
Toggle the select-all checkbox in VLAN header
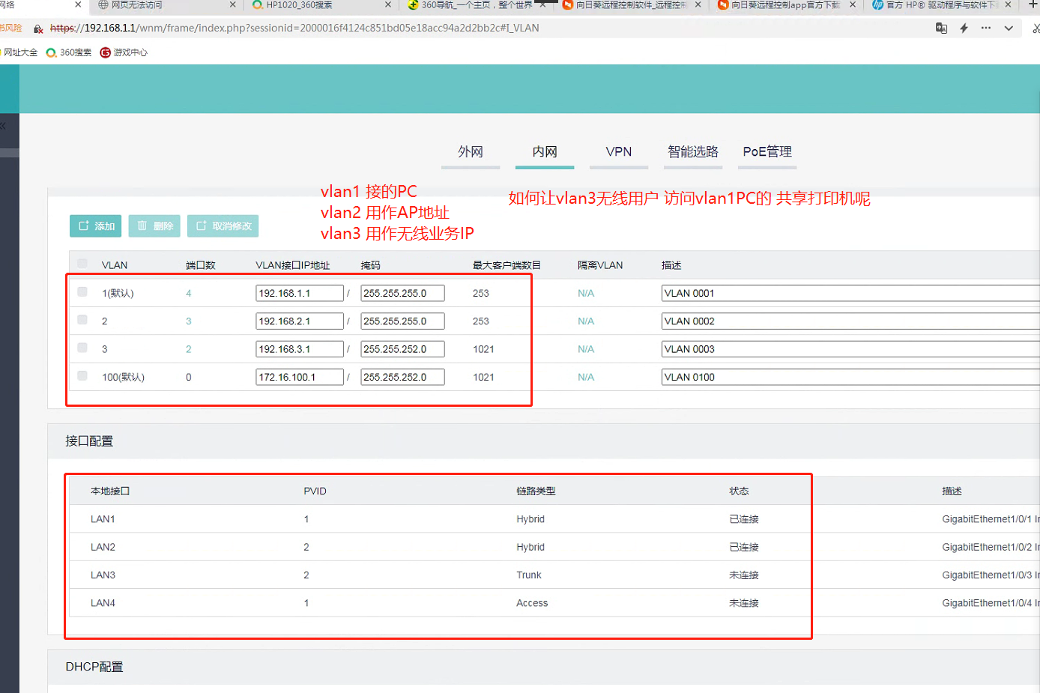point(82,264)
